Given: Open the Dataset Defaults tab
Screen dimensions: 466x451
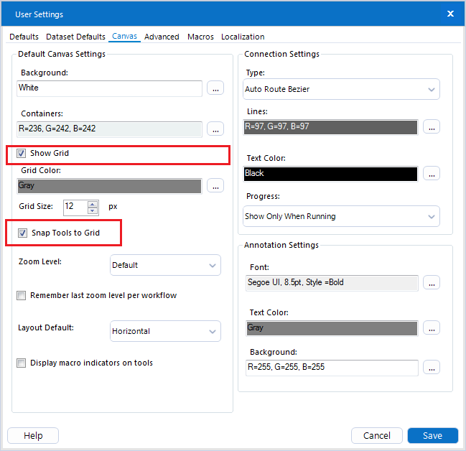Looking at the screenshot, I should (75, 37).
